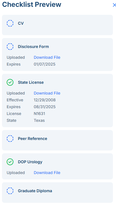Click the green checkmark next to DOP Urology
The height and width of the screenshot is (203, 116).
10,162
